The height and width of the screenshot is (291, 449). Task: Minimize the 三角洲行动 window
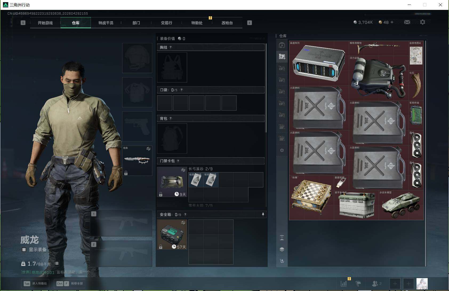click(x=410, y=5)
